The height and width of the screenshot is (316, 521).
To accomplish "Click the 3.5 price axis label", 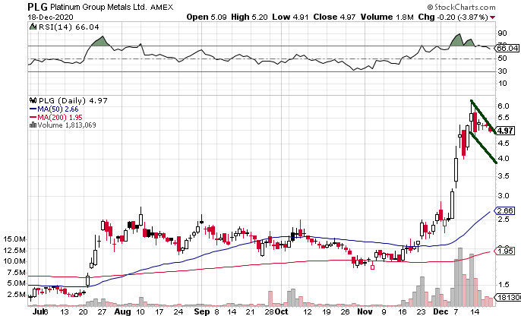I will pos(504,175).
